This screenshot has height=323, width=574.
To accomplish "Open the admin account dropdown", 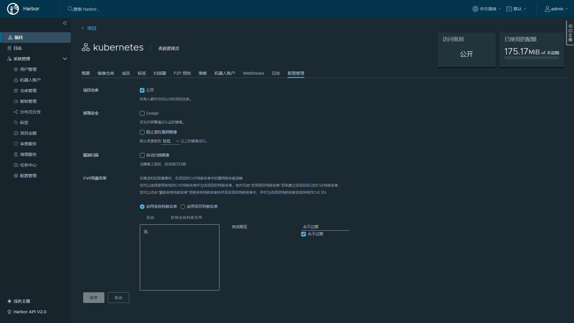I will [x=556, y=9].
